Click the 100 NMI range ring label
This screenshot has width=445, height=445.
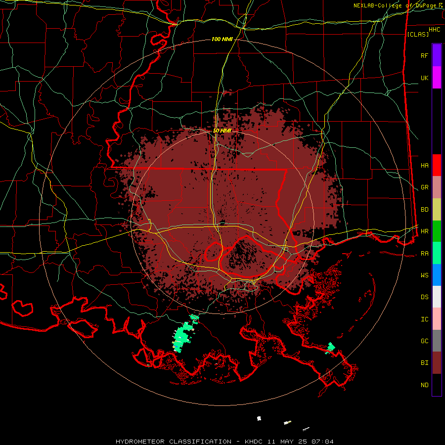pyautogui.click(x=222, y=39)
